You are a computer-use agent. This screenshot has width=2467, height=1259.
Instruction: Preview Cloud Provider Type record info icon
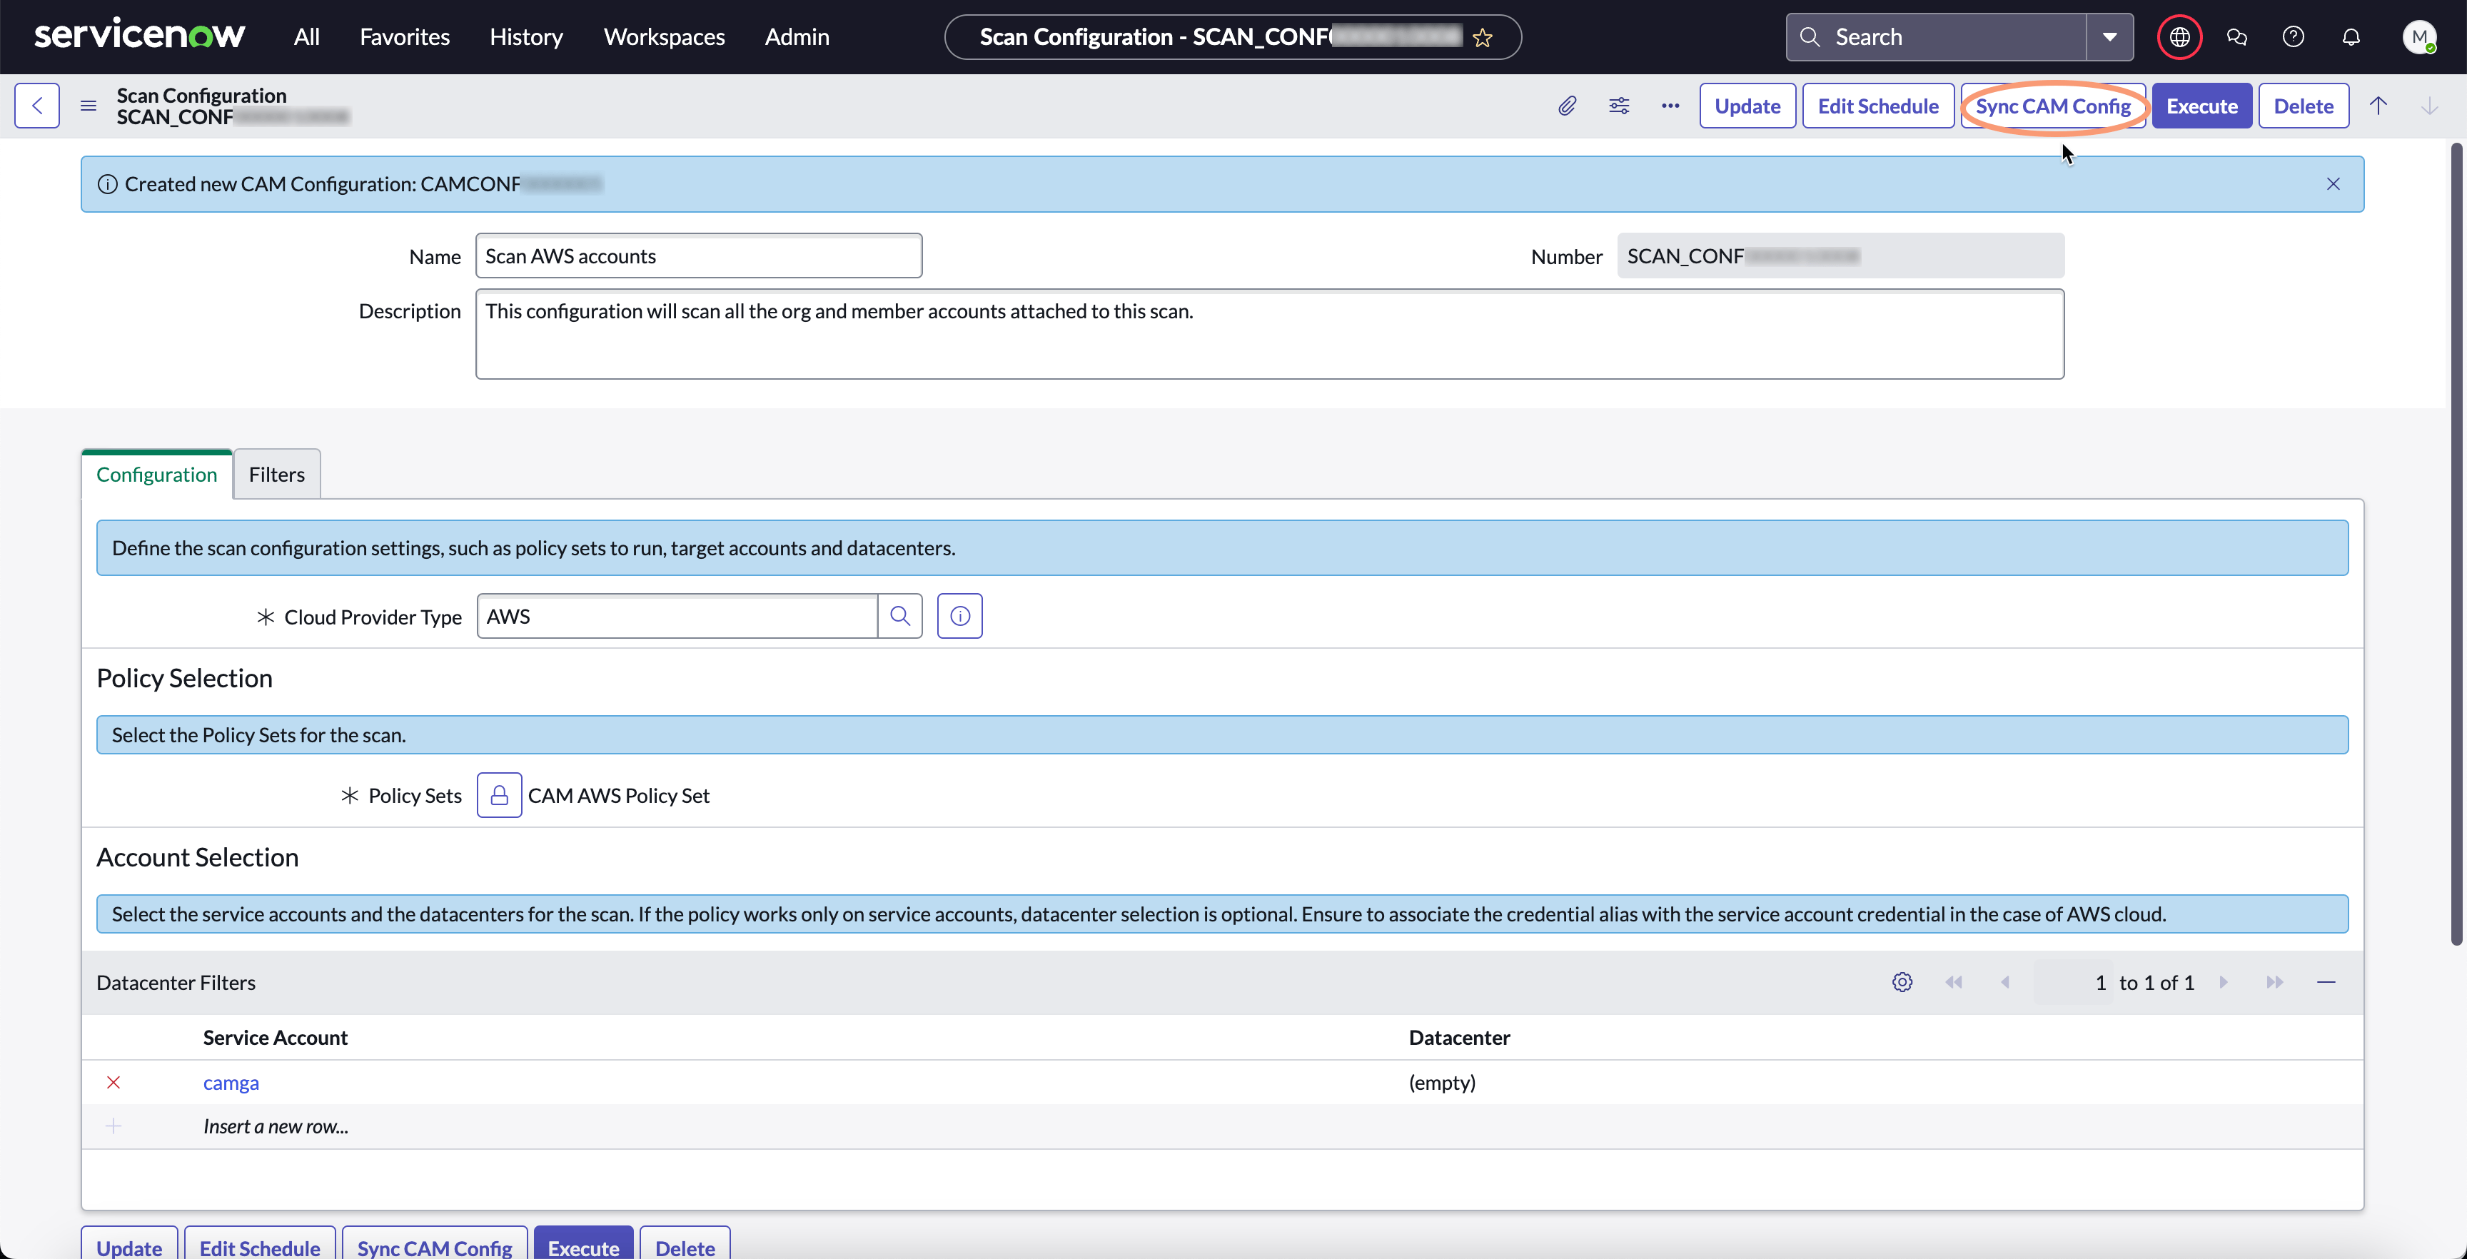tap(959, 616)
